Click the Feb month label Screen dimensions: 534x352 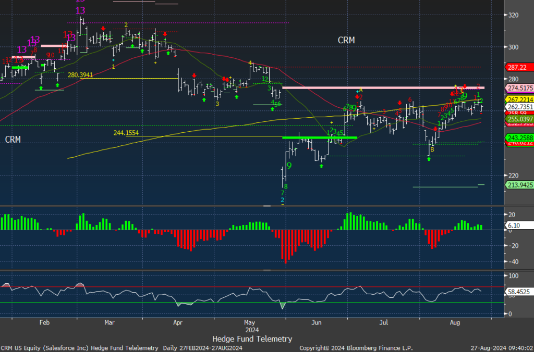click(44, 322)
